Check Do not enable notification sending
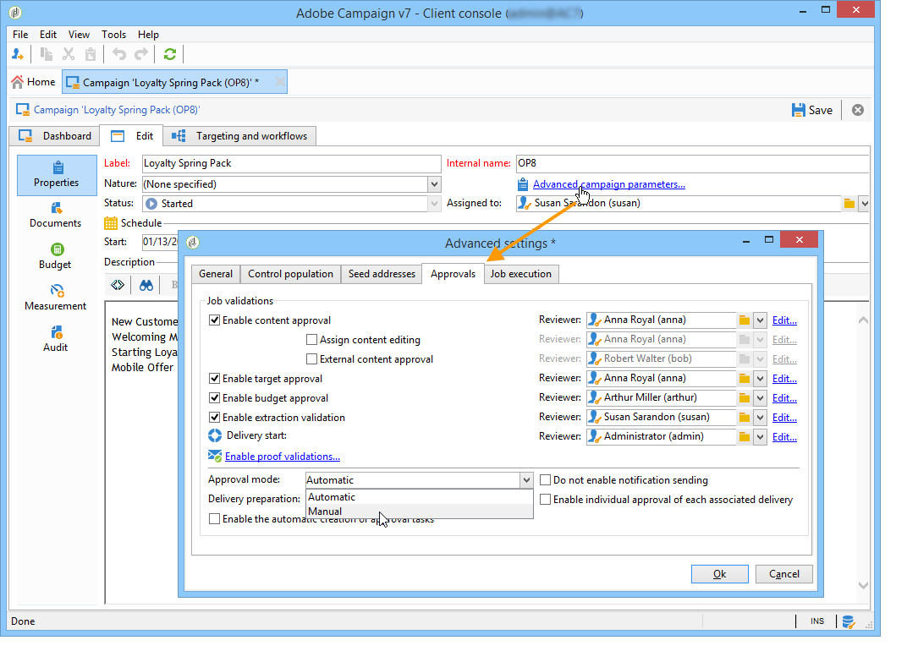Viewport: 907px width, 662px height. [x=545, y=480]
